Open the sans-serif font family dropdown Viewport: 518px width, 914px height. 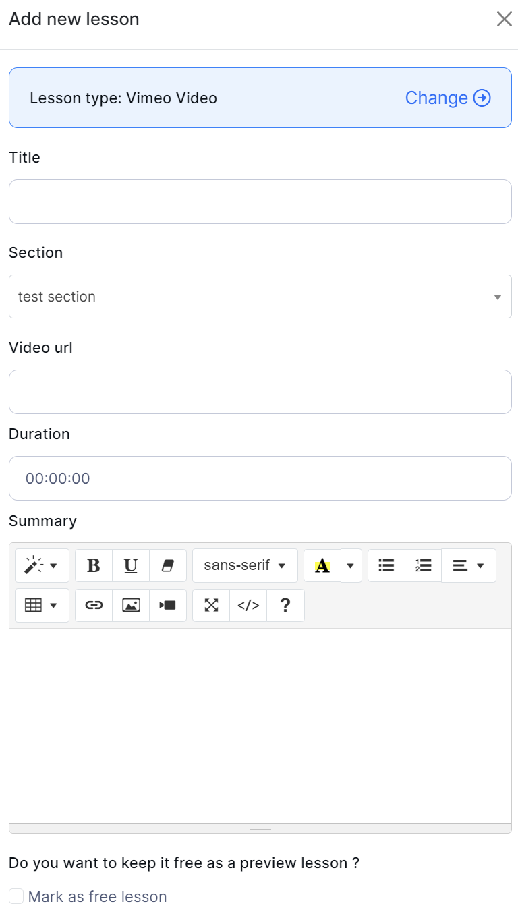pyautogui.click(x=245, y=565)
